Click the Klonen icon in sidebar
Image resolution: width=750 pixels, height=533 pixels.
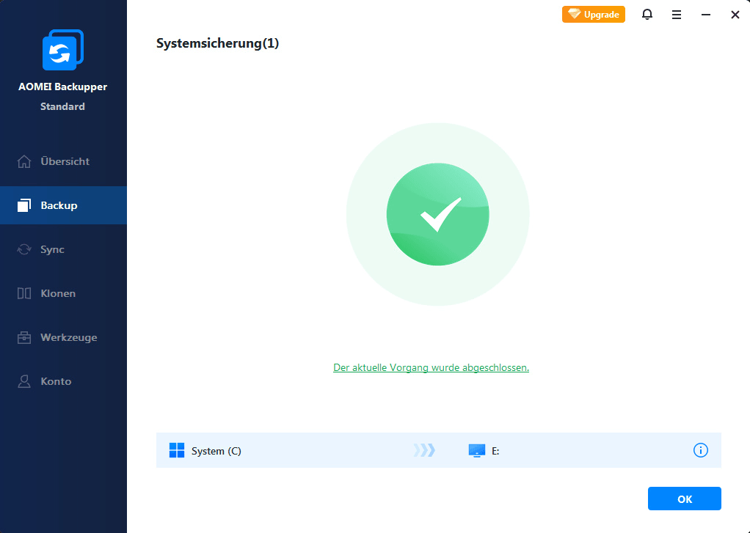[24, 293]
